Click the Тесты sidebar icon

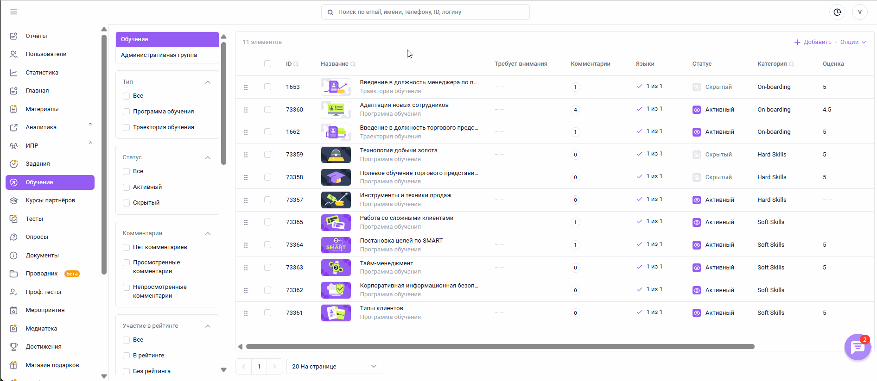point(14,219)
